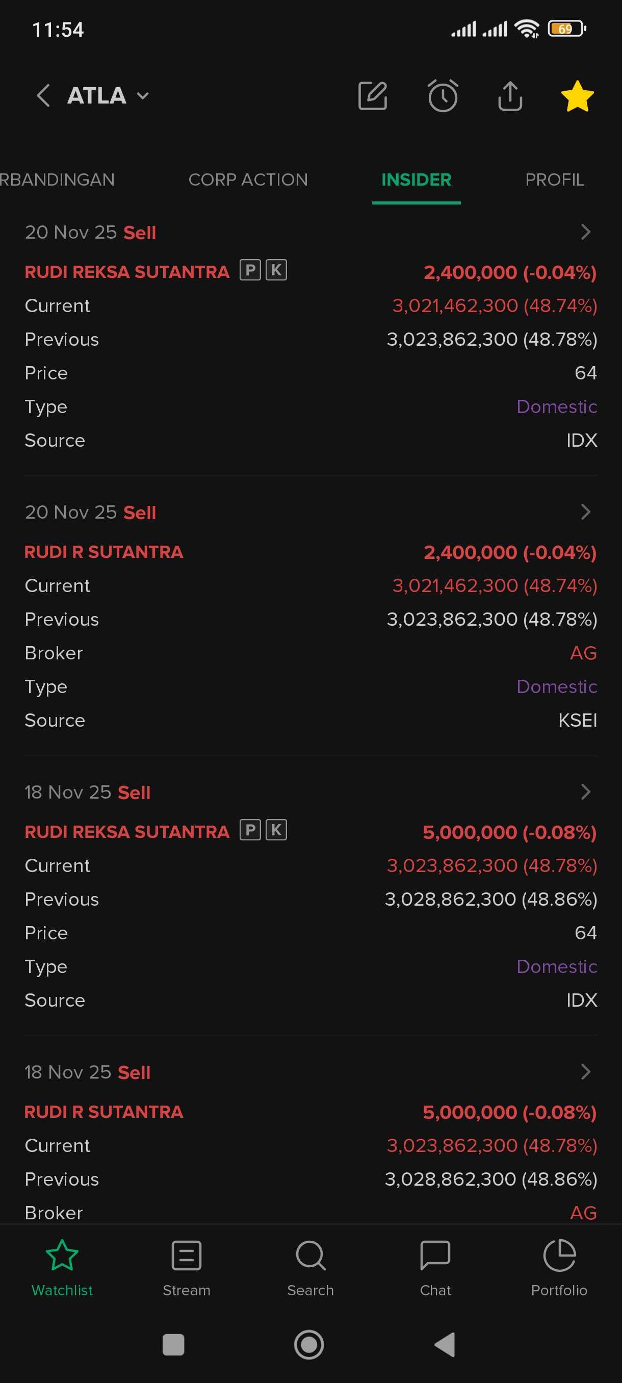
Task: Switch to the CORP ACTION tab
Action: [248, 180]
